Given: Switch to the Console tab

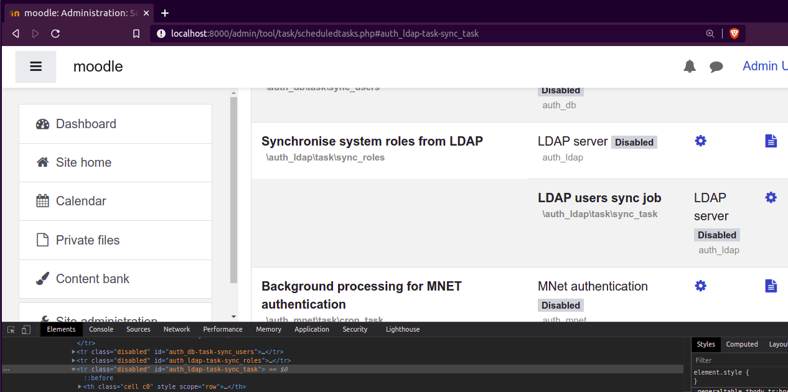Looking at the screenshot, I should [x=101, y=329].
